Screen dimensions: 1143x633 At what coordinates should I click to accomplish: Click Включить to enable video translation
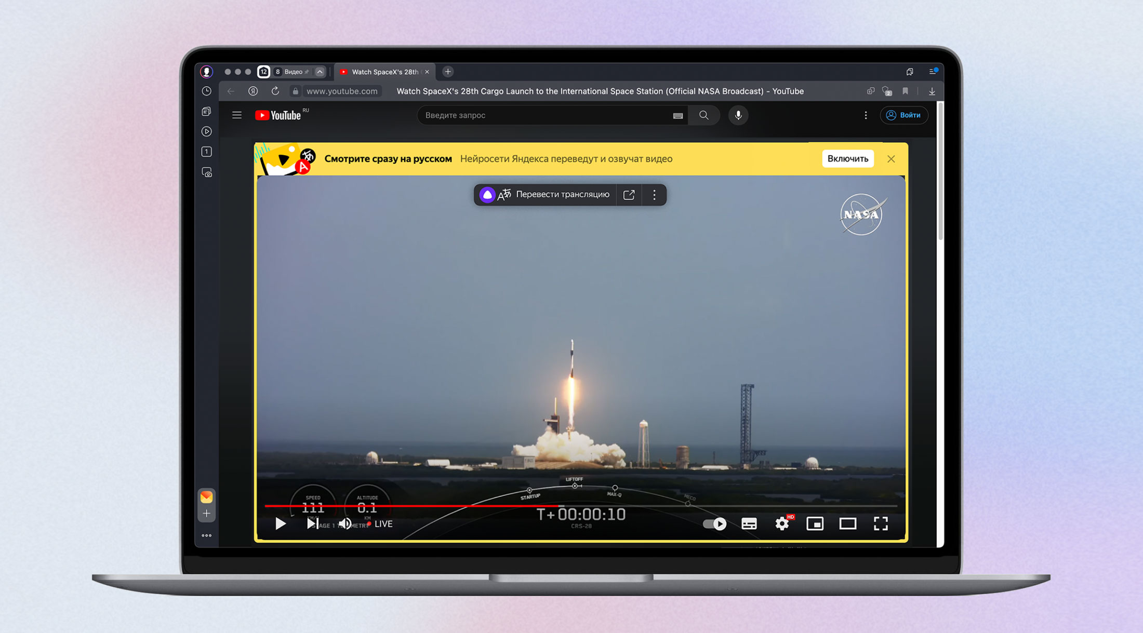[x=847, y=158]
